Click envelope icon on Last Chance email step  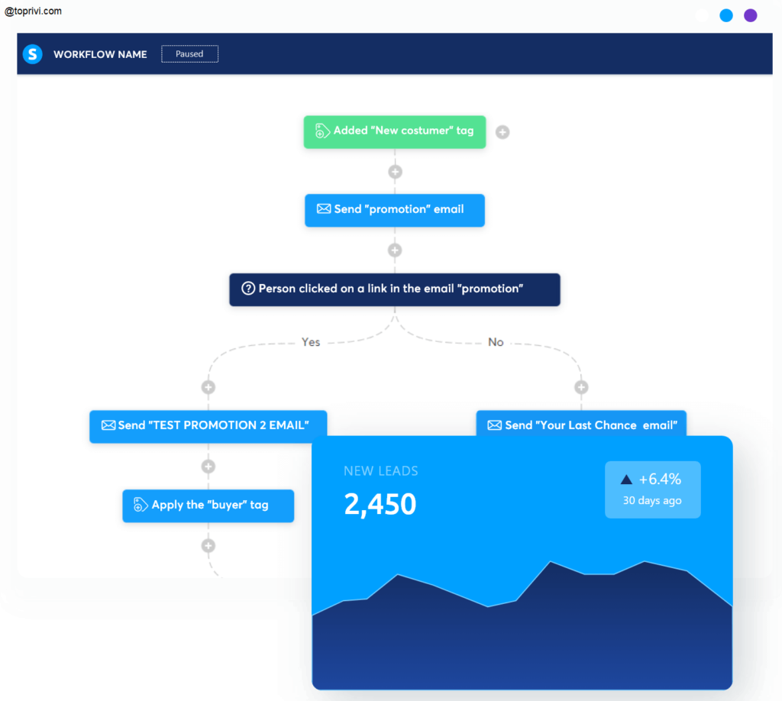coord(495,425)
